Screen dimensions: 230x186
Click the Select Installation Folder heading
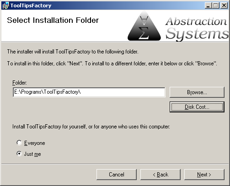tap(53, 20)
